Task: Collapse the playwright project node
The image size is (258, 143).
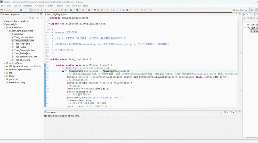Action: coord(2,24)
